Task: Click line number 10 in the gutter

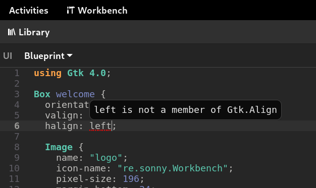Action: pos(14,168)
